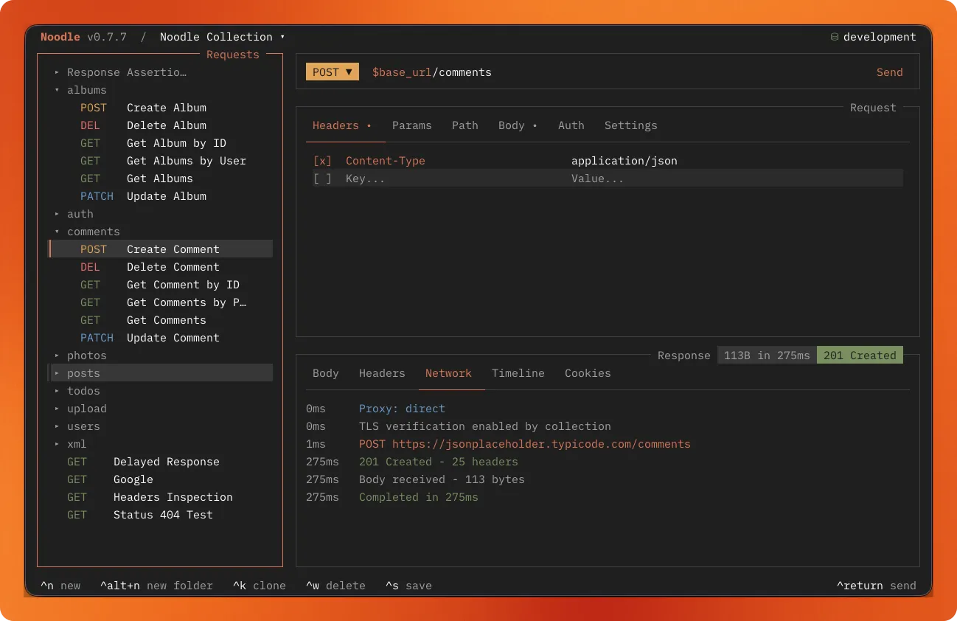Expand the xml folder

coord(71,444)
